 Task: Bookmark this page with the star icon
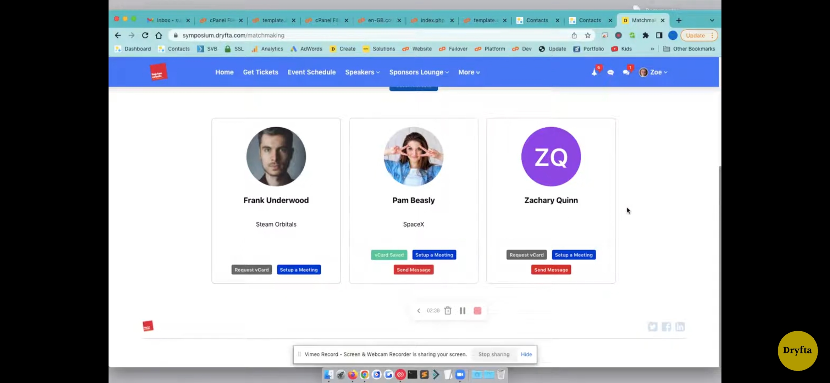588,35
